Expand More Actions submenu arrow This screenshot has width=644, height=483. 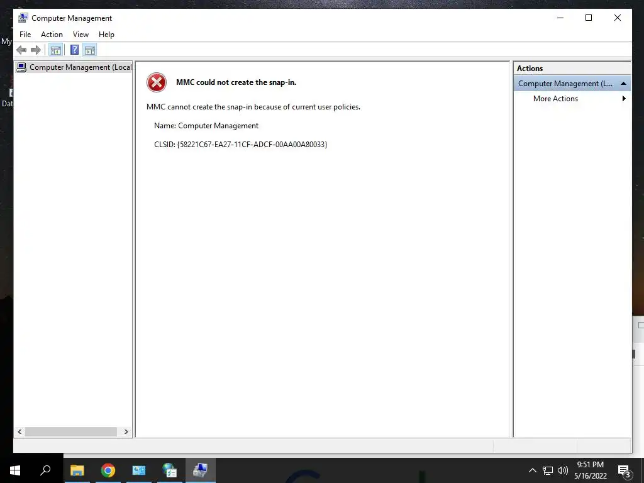[x=624, y=99]
